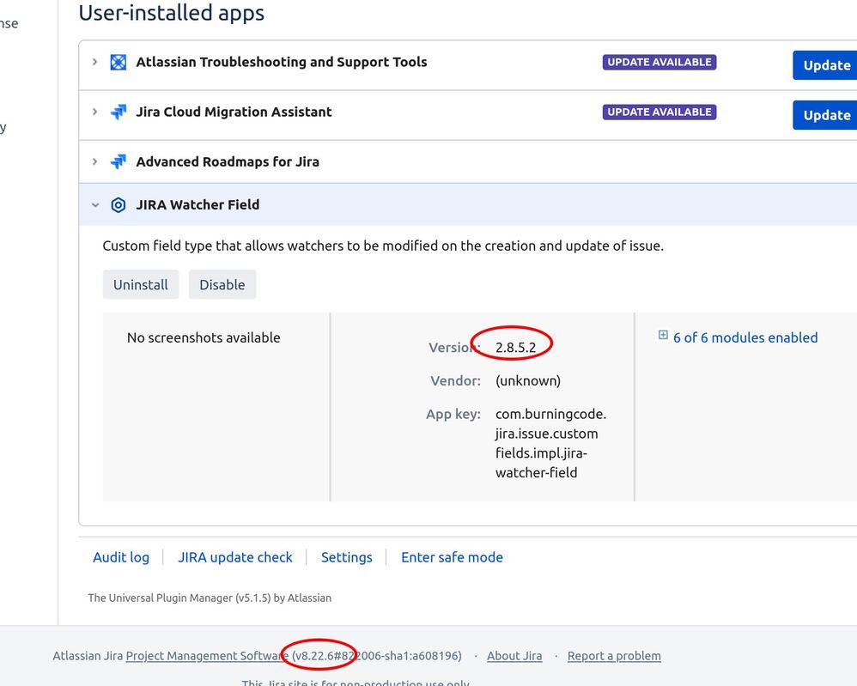Click the Enter safe mode link
Screen dimensions: 857x686
point(452,557)
